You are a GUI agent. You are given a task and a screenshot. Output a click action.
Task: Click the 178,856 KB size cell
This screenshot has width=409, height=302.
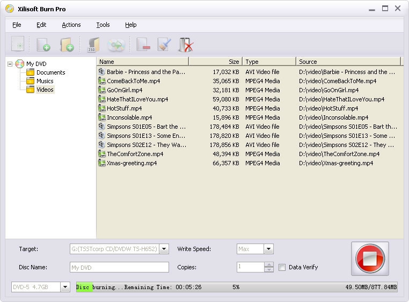coord(224,145)
